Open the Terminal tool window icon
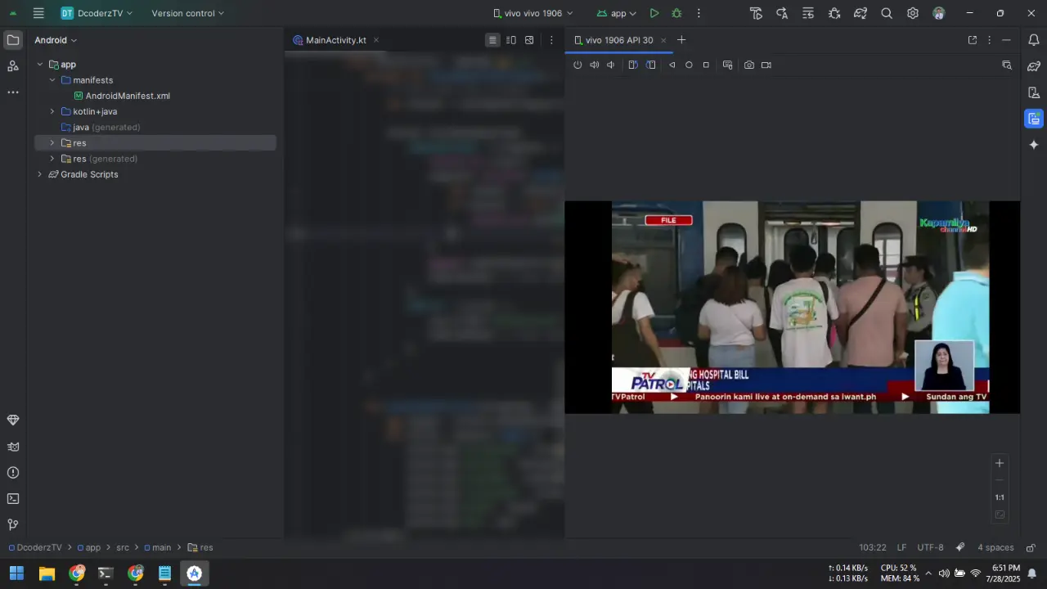The width and height of the screenshot is (1047, 589). [13, 498]
